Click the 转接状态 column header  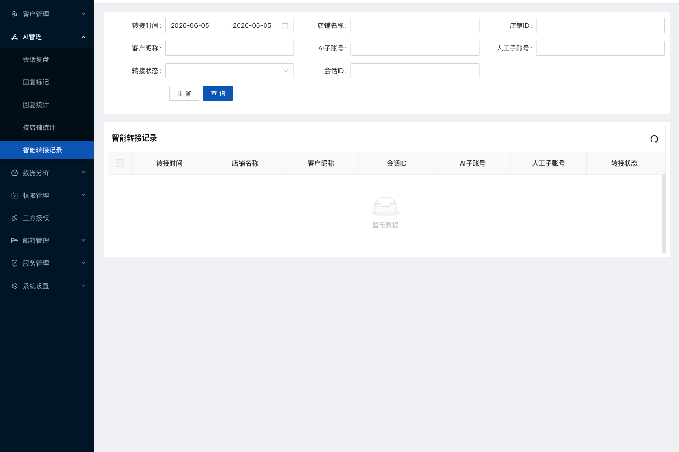click(624, 163)
